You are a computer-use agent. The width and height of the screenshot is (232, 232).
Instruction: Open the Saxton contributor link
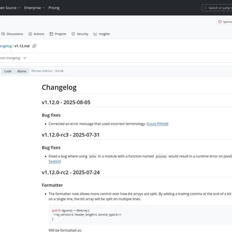(54, 161)
